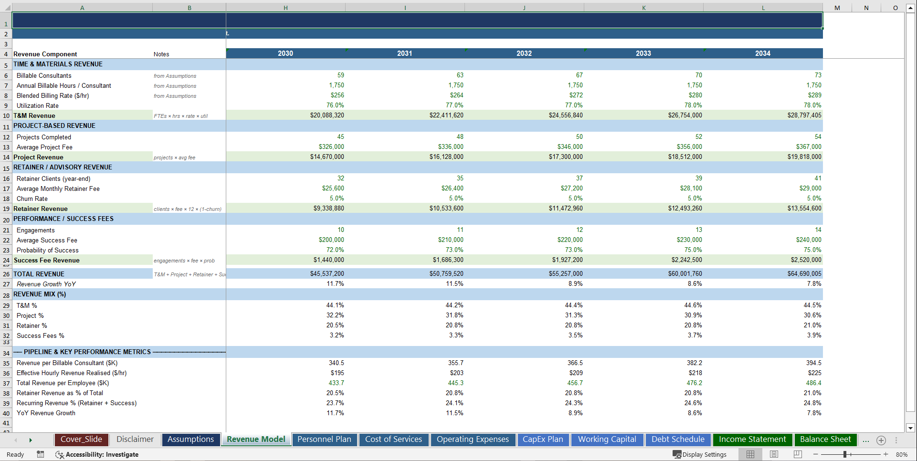Open Display Settings from the status bar
917x461 pixels.
700,454
